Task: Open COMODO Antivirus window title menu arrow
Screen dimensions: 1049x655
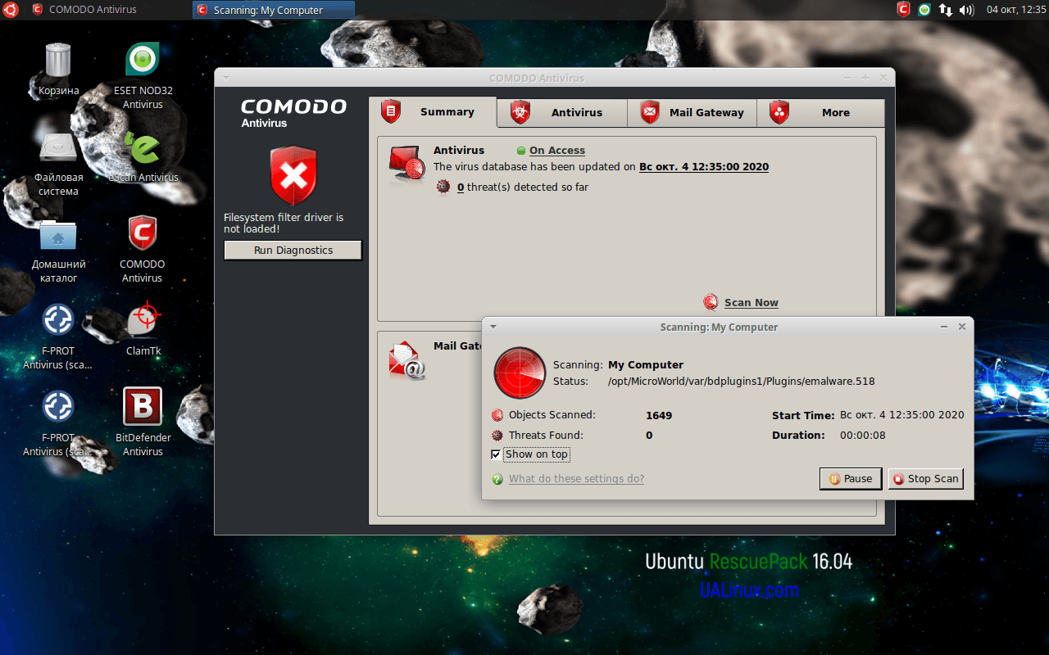Action: point(225,78)
